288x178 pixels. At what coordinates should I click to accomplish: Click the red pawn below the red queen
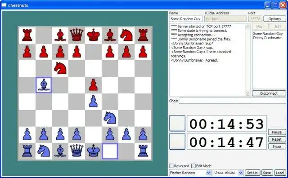coord(76,52)
